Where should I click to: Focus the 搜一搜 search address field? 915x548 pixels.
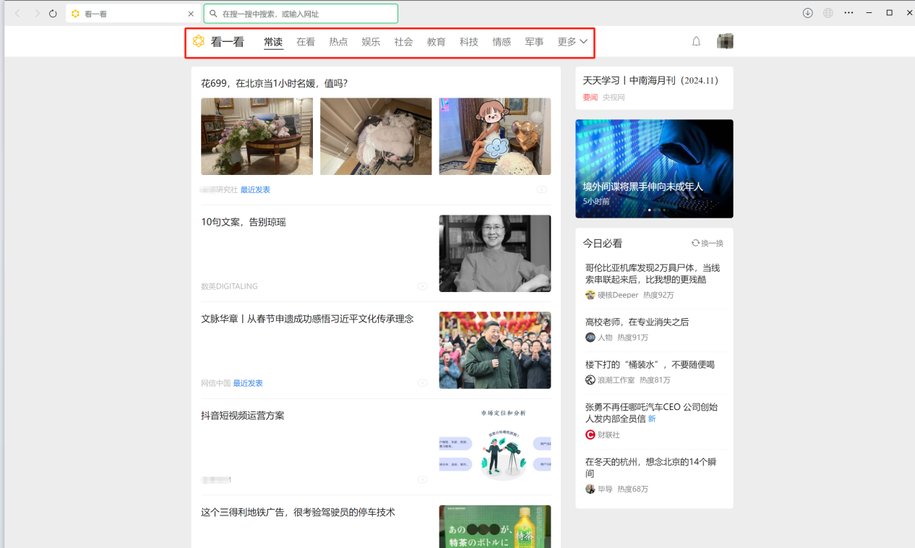click(301, 14)
